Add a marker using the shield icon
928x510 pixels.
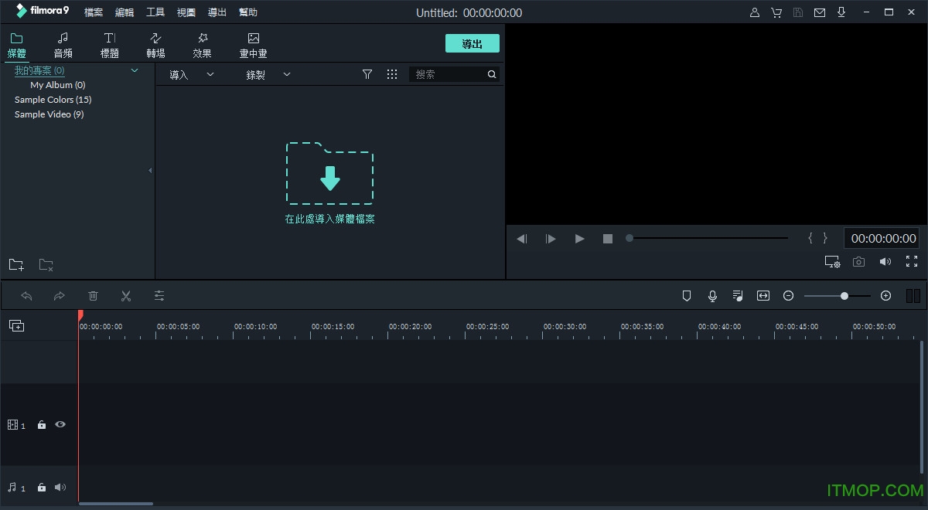coord(686,296)
